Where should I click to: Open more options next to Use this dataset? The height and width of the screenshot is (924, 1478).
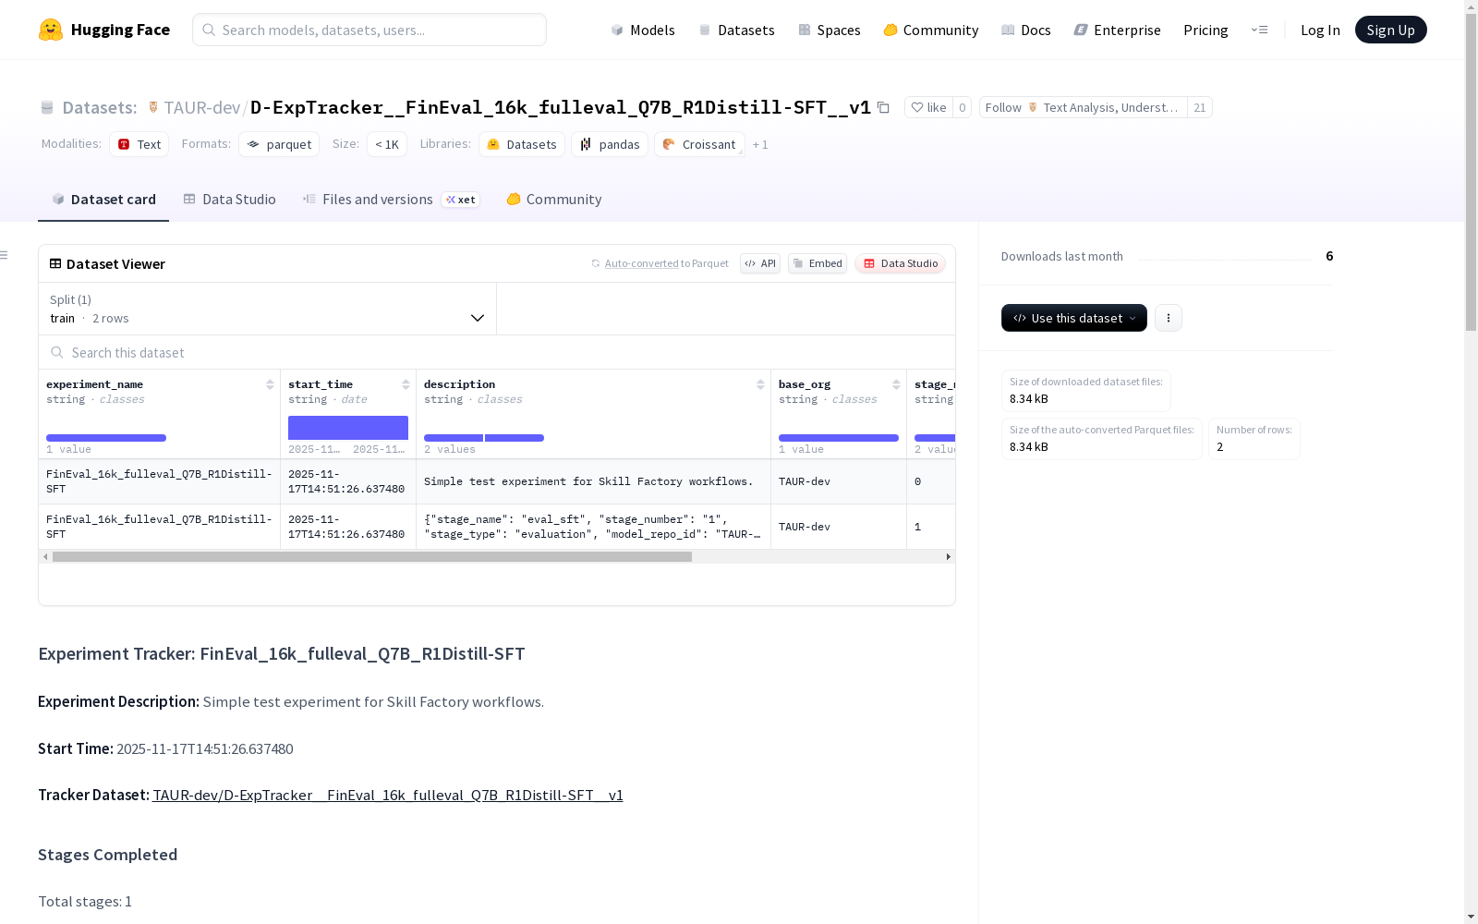point(1169,318)
